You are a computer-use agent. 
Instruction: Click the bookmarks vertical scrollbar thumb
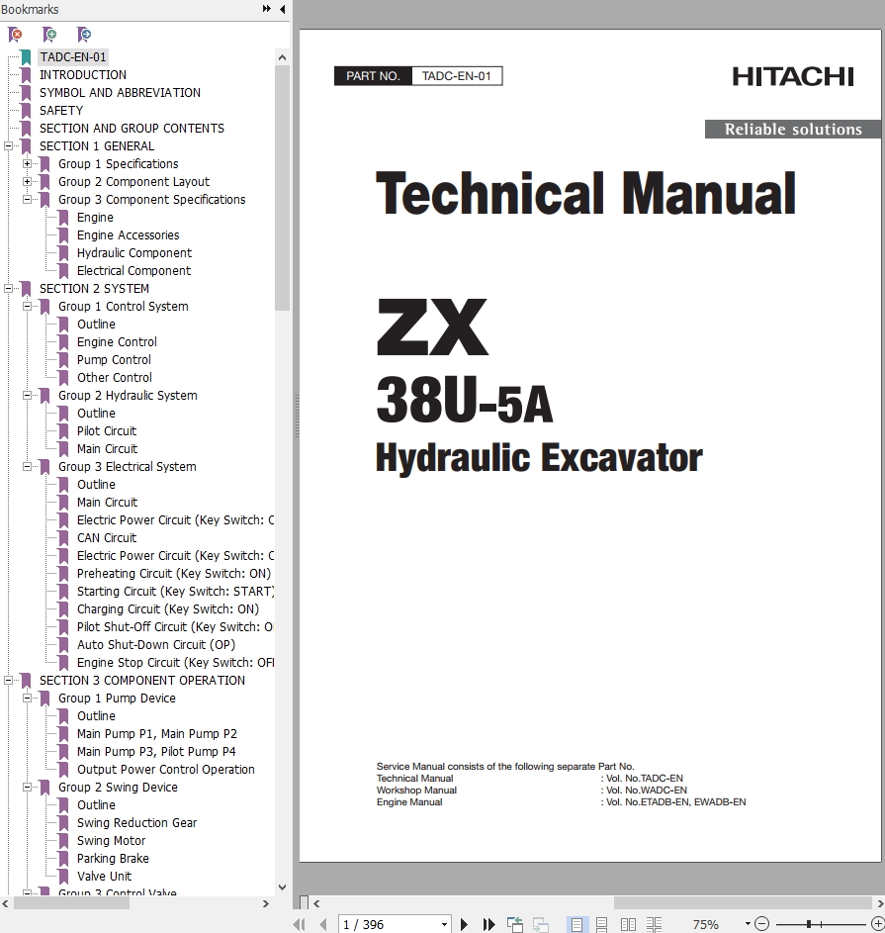coord(282,188)
